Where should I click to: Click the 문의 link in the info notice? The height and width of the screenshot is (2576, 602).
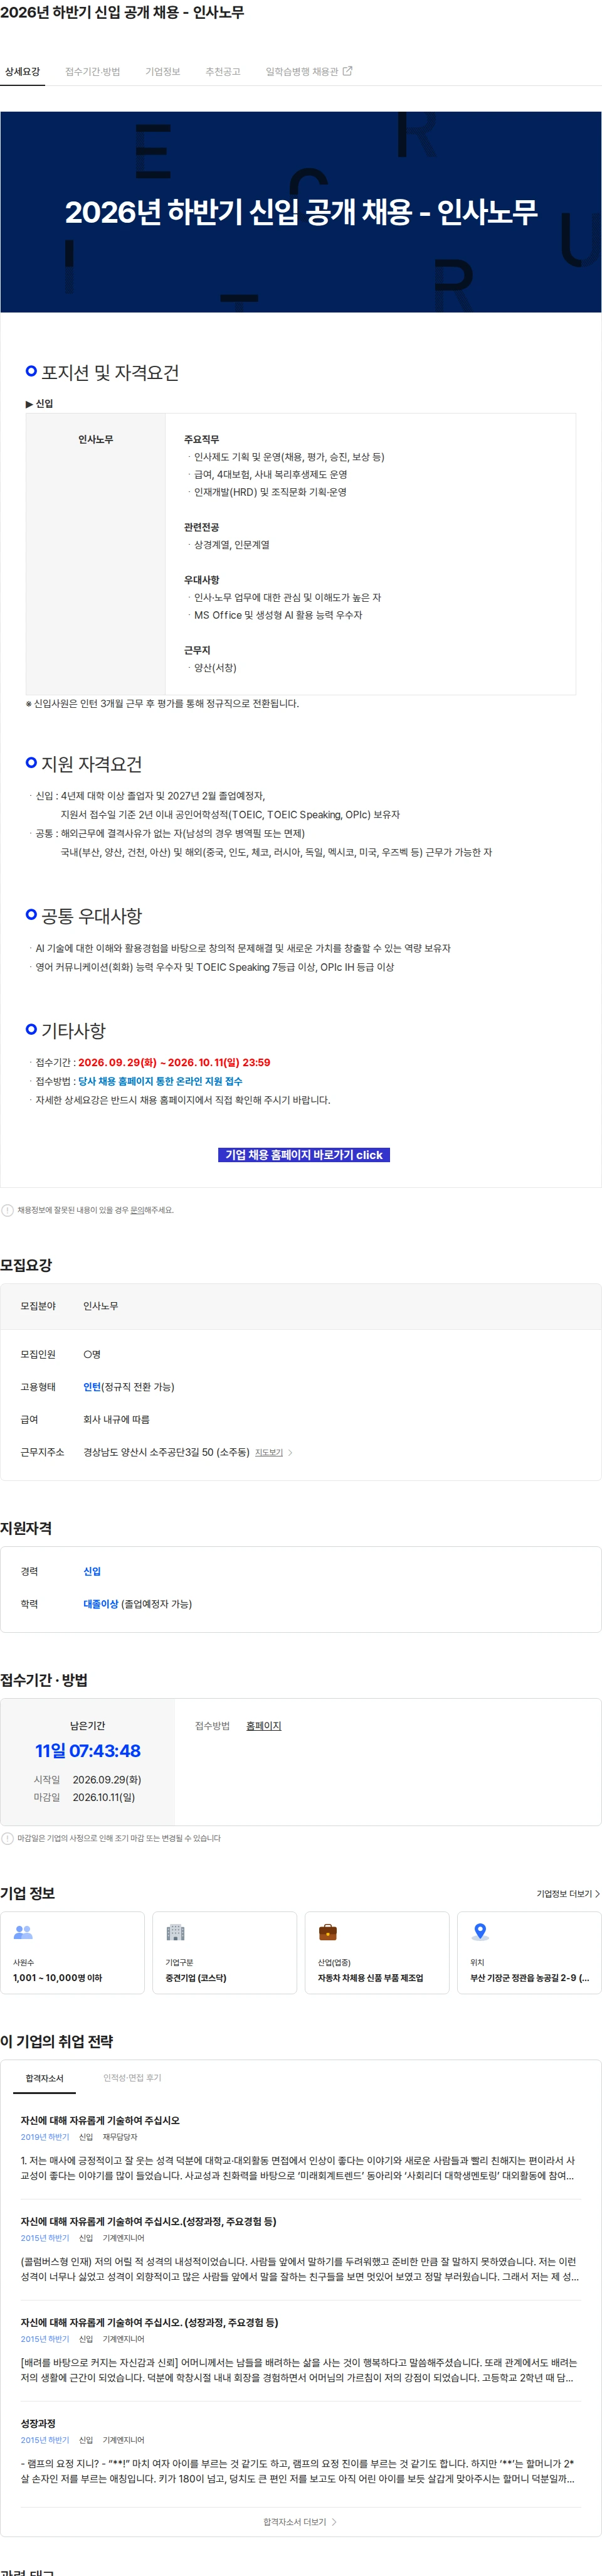(x=137, y=1210)
